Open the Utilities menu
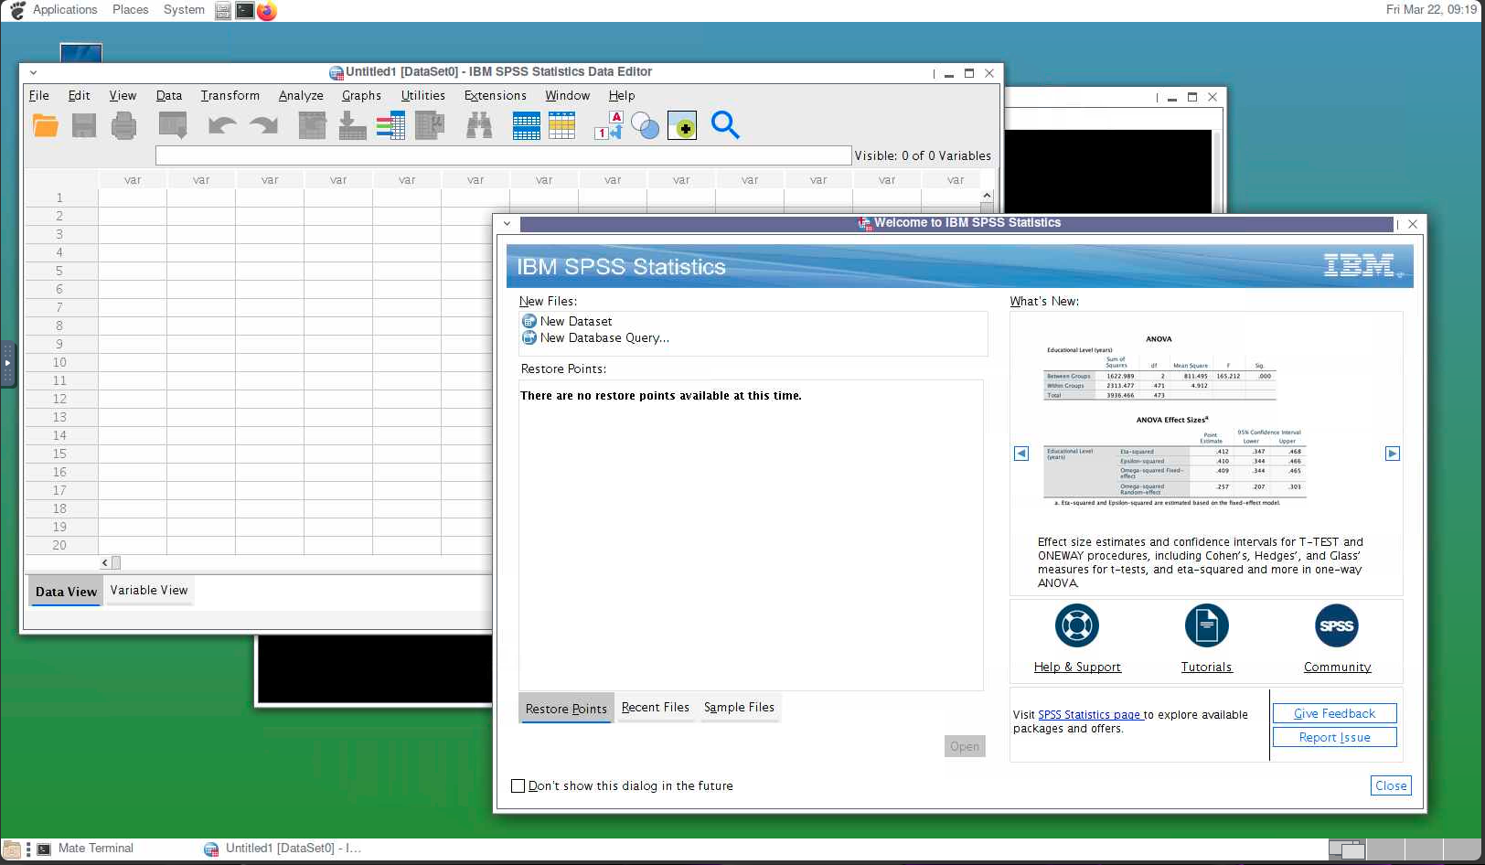 [x=422, y=95]
